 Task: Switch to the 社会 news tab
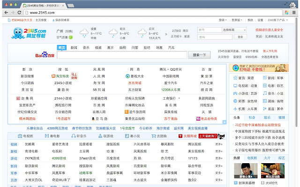tap(252, 117)
